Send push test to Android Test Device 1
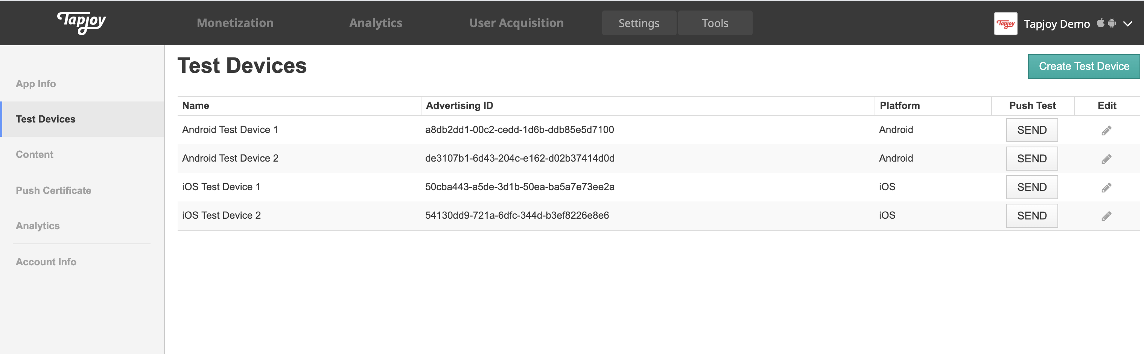Screen dimensions: 1144x354 coord(1031,130)
